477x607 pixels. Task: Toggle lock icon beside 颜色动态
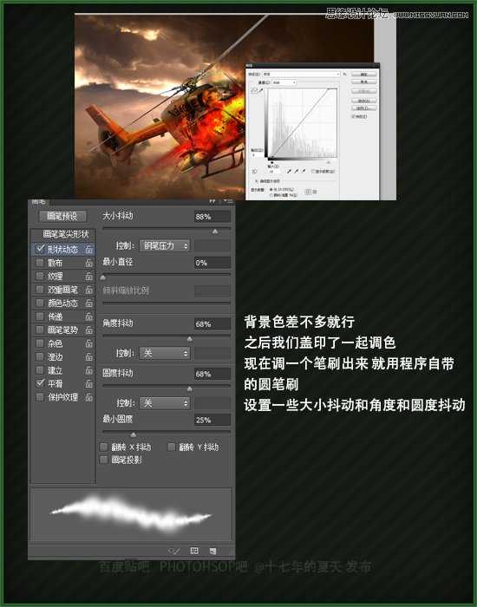[x=89, y=303]
